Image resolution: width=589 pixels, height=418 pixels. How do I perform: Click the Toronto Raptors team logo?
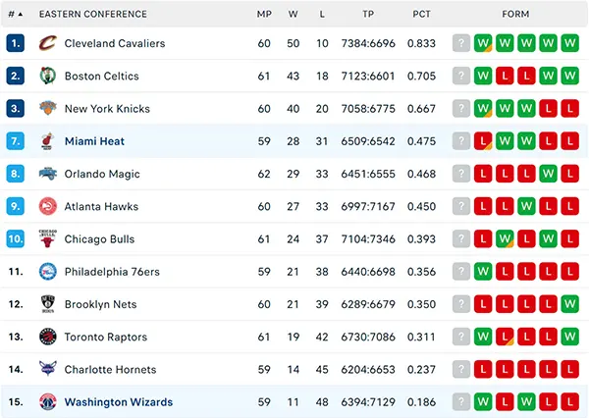[x=48, y=337]
